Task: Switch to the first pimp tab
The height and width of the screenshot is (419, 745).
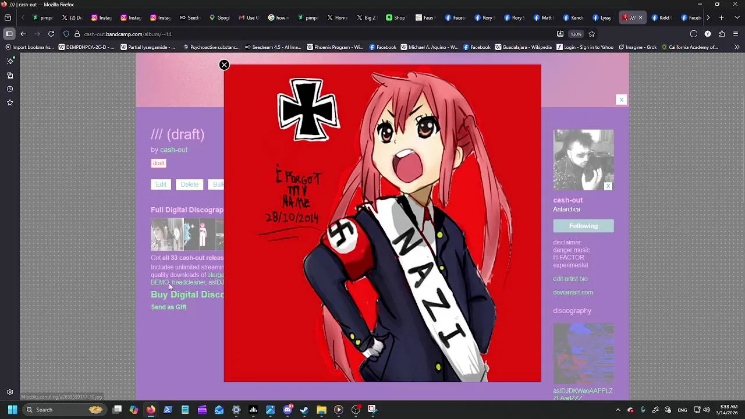Action: tap(42, 17)
